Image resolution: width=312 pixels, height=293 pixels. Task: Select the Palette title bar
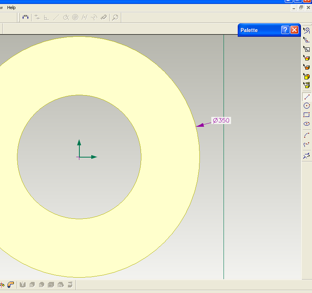click(269, 30)
